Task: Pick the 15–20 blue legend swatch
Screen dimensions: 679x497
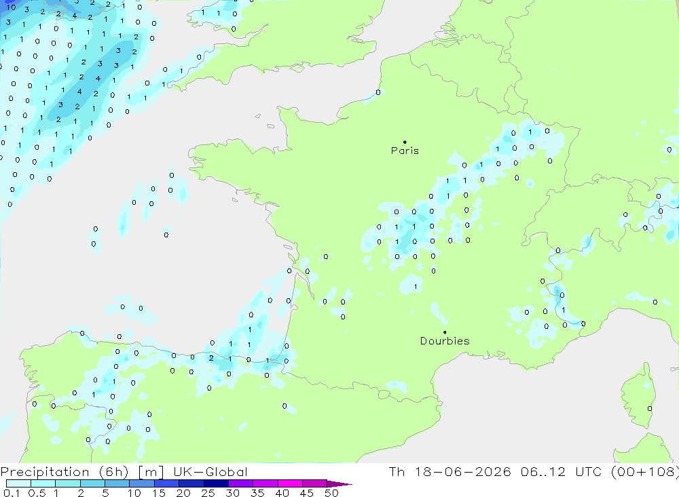Action: [x=166, y=483]
